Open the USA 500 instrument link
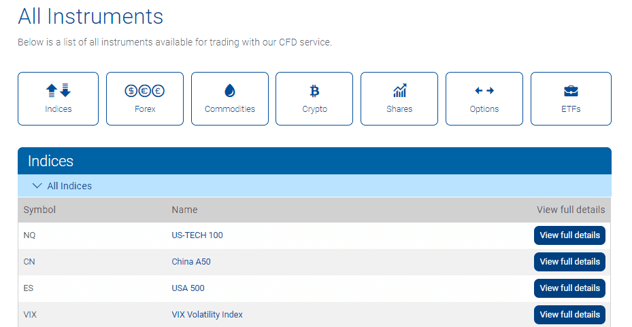The width and height of the screenshot is (632, 327). (x=188, y=288)
